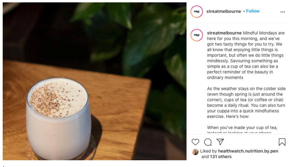Click the caption paragraph about Mindful Mondays
This screenshot has height=167, width=299.
click(x=246, y=55)
